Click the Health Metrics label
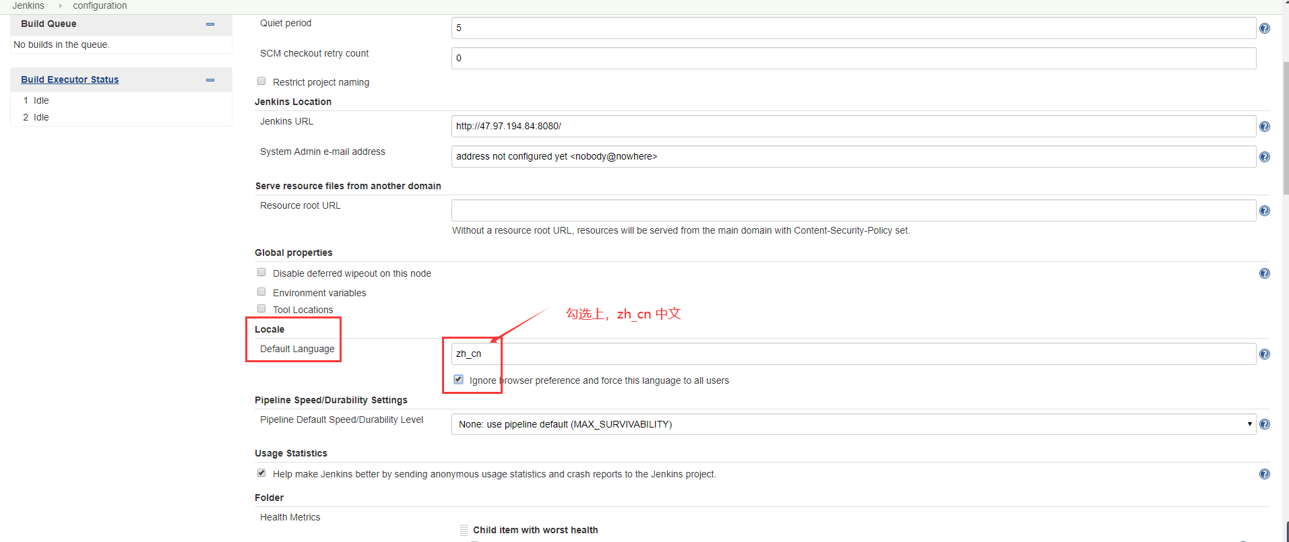The image size is (1289, 542). [290, 517]
